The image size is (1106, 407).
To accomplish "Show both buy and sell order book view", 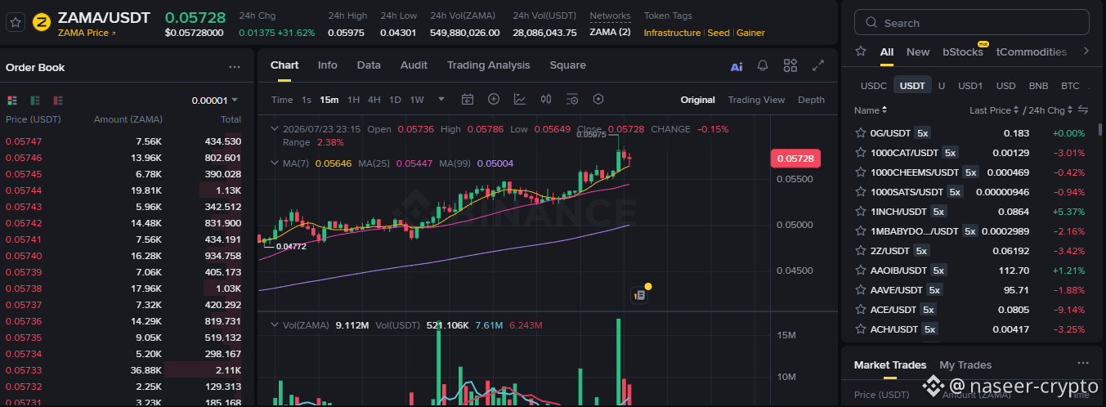I will pos(12,101).
